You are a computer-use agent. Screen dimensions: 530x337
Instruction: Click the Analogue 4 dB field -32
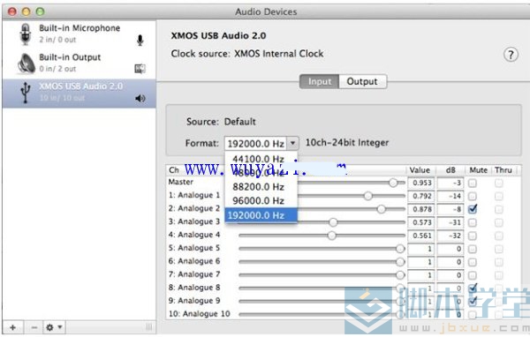[450, 236]
